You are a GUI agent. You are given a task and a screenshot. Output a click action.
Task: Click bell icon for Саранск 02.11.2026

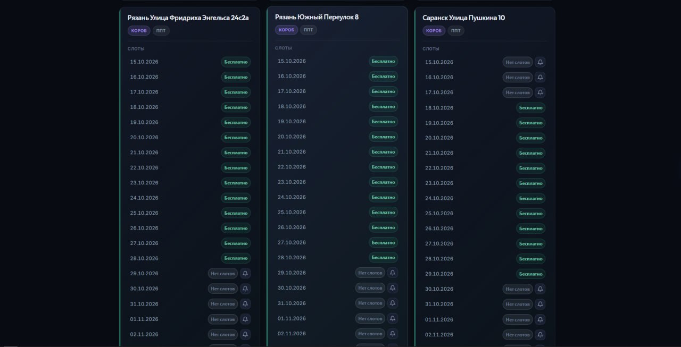tap(540, 335)
